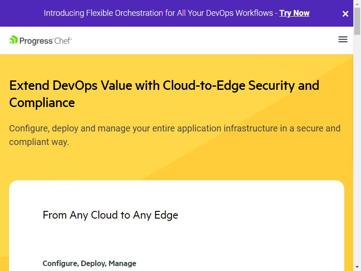Click the scrollbar up arrow

(x=357, y=4)
